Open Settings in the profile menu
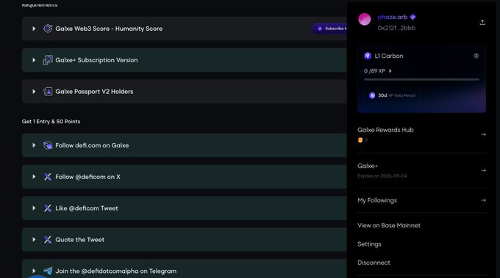 (369, 244)
